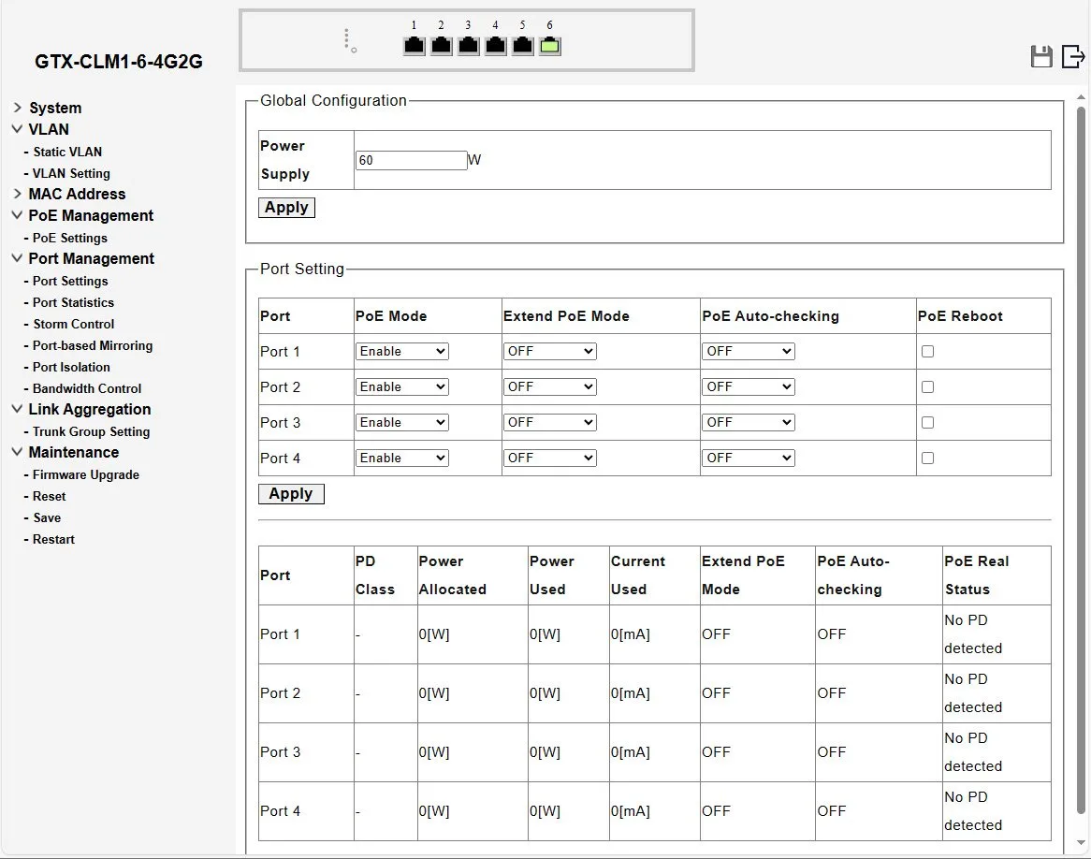Click port 3 icon on switch panel
Viewport: 1091px width, 859px height.
coord(469,46)
